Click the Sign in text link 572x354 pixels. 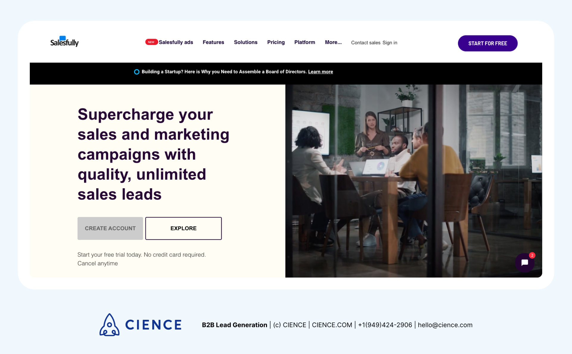[x=390, y=43]
